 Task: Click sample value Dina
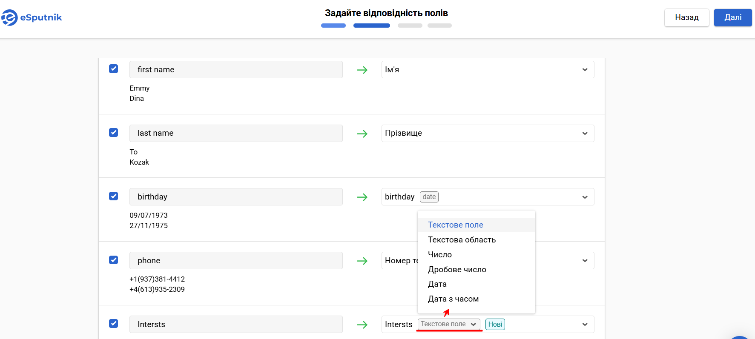tap(137, 98)
